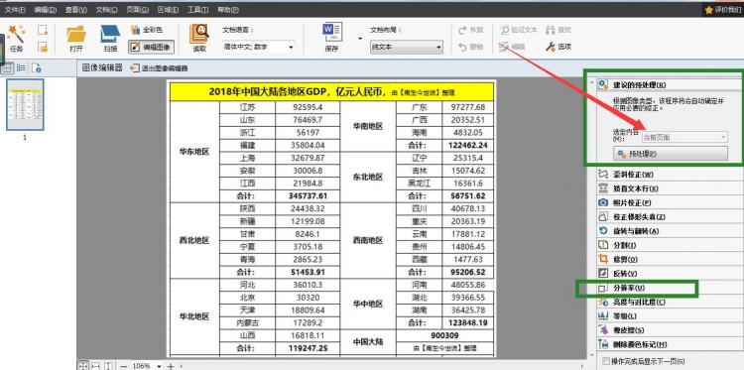
Task: Click the 撤销 undo icon
Action: pos(470,47)
